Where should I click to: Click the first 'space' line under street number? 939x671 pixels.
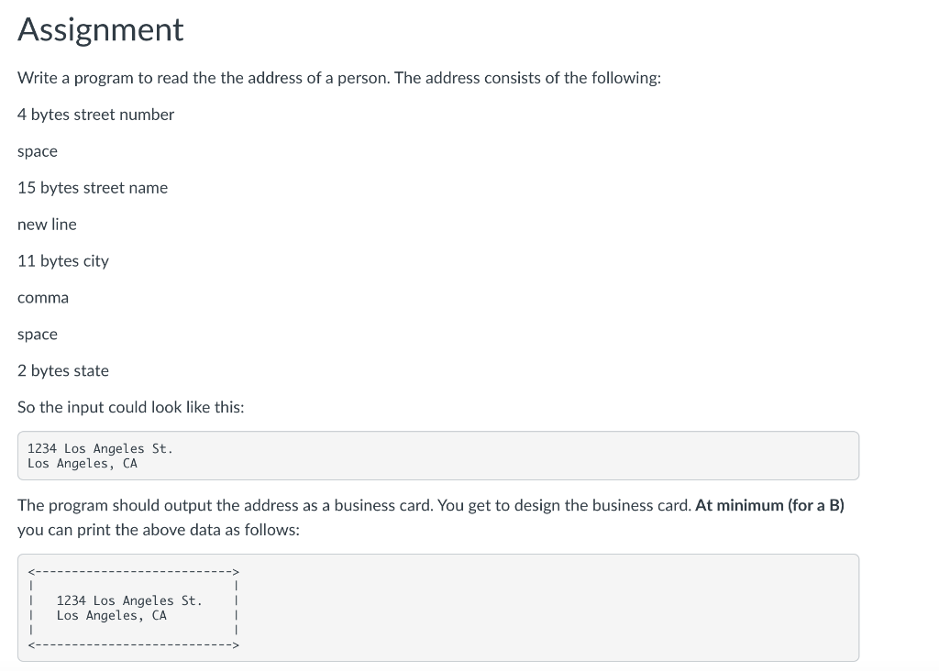(38, 151)
